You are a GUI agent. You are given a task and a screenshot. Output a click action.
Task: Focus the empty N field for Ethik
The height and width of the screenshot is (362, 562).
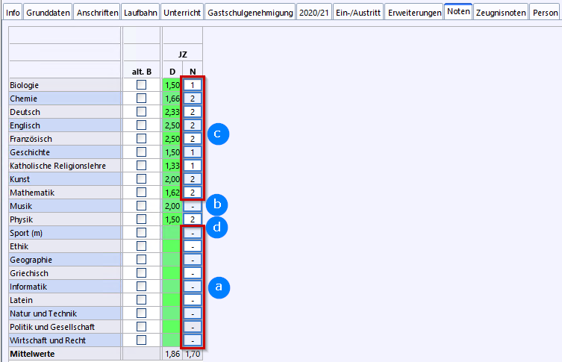click(193, 246)
